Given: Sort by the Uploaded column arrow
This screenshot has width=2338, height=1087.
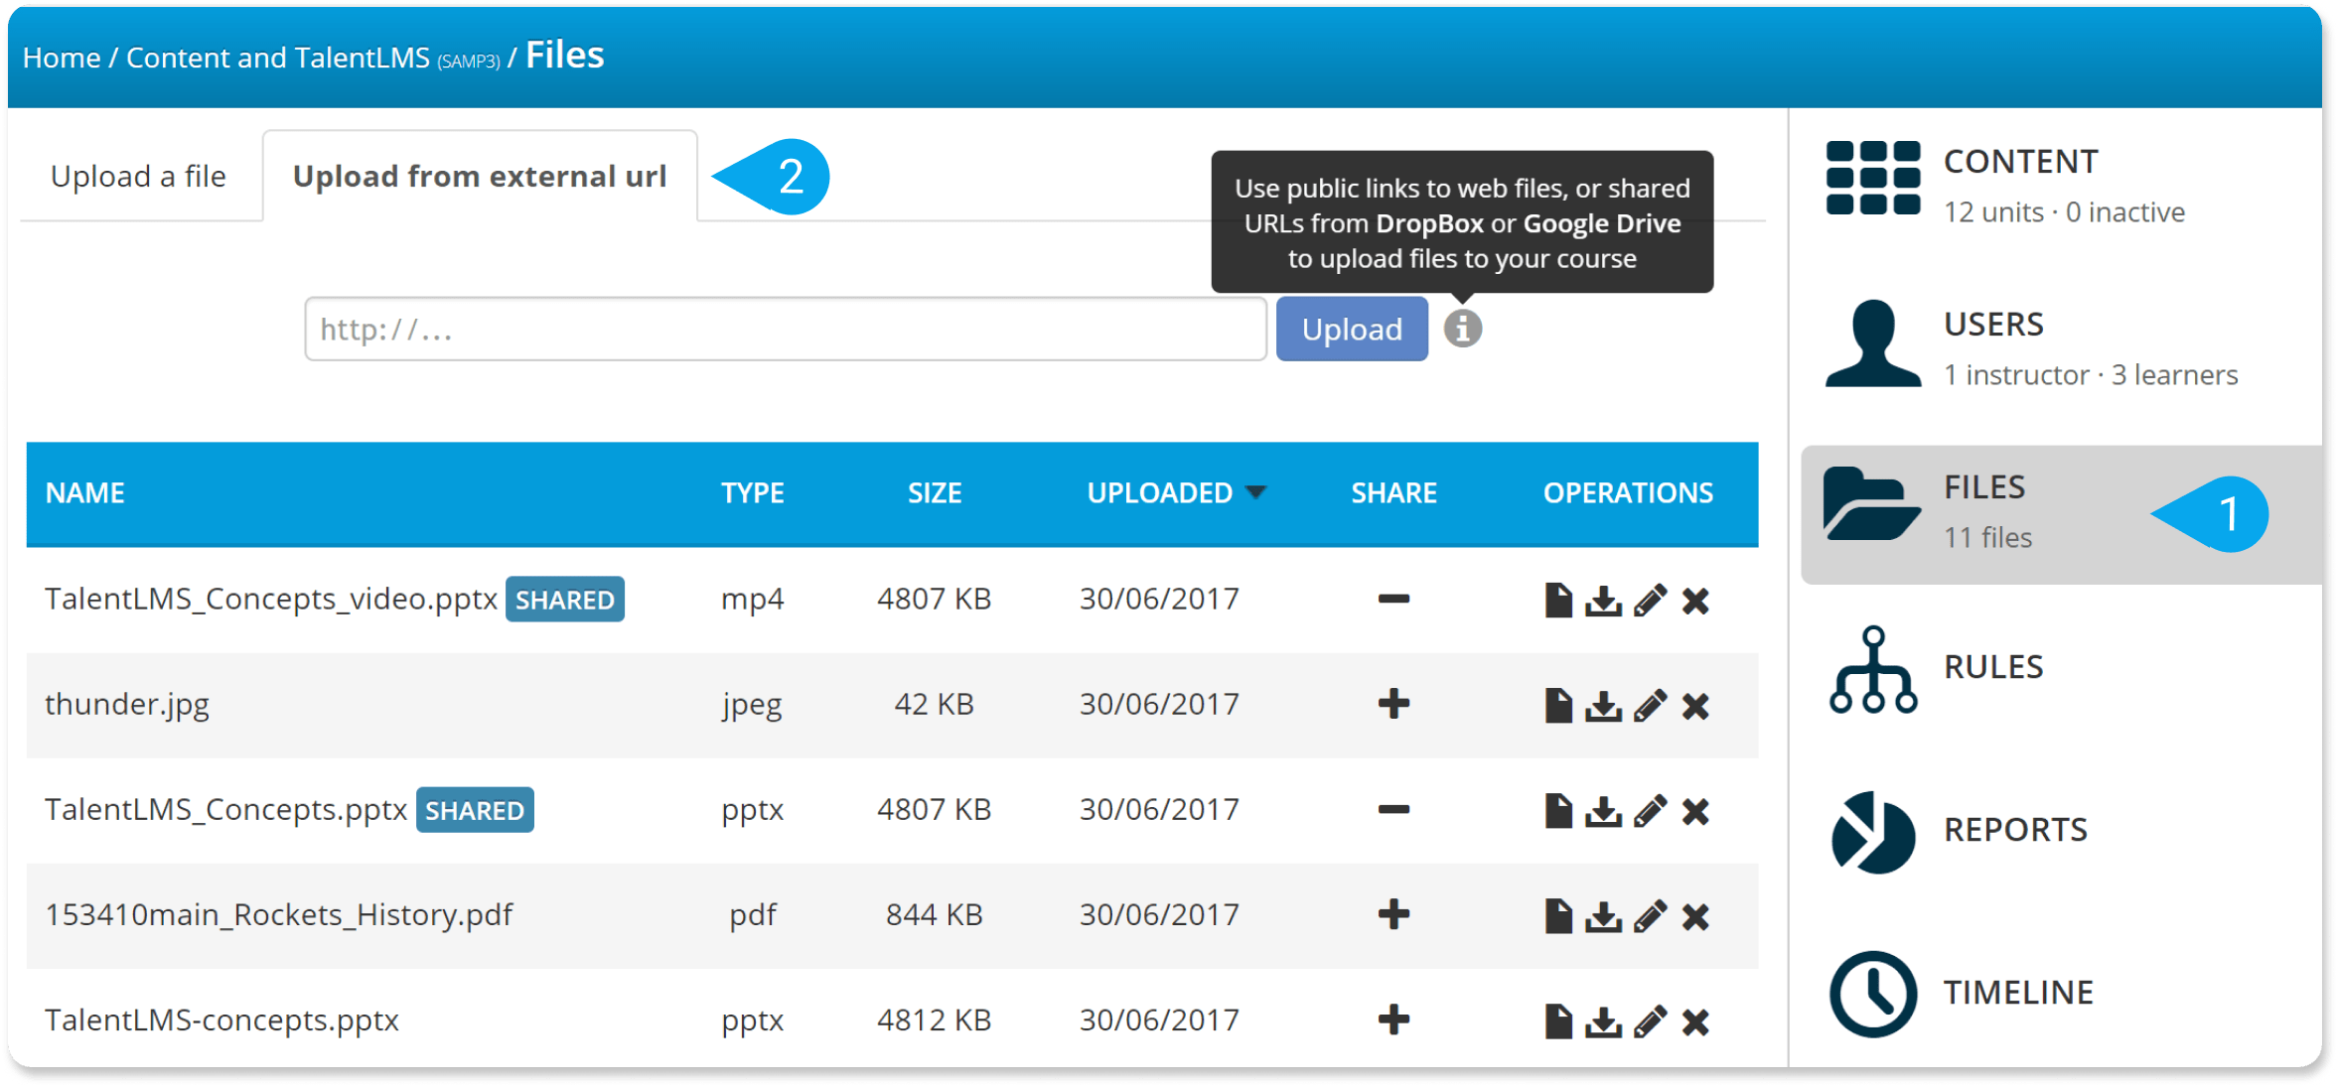Looking at the screenshot, I should click(1255, 493).
